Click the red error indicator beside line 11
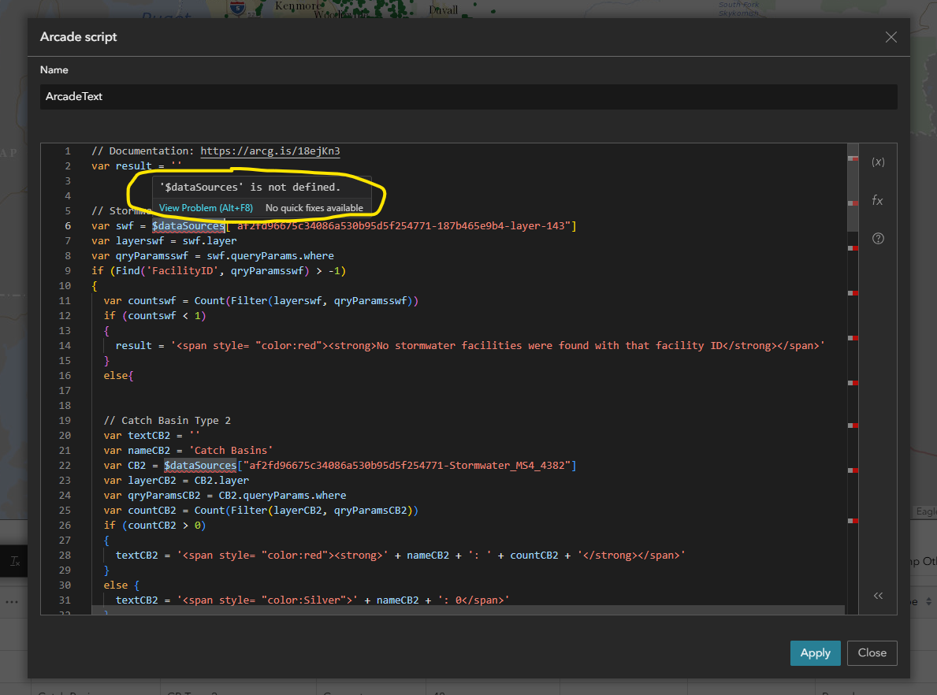 click(853, 294)
